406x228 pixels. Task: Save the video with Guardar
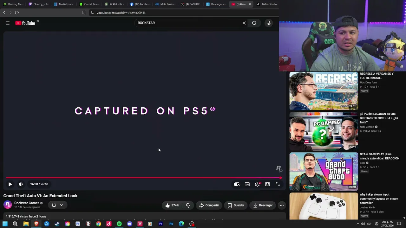(236, 205)
